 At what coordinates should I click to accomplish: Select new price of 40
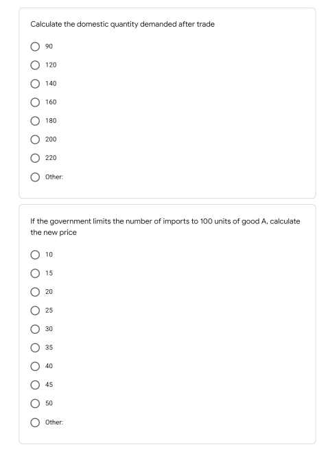point(35,366)
